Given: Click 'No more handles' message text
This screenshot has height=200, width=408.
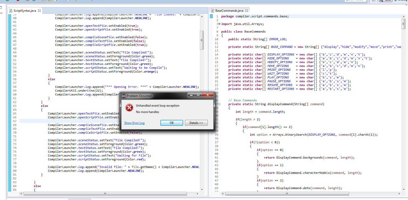Looking at the screenshot, I should (147, 112).
